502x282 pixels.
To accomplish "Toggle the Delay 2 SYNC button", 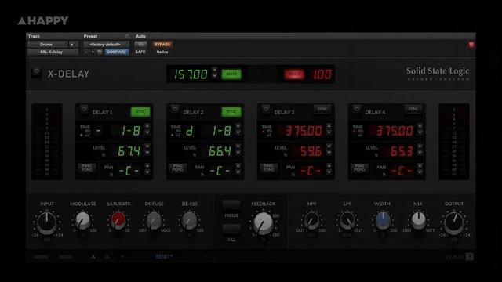I will coord(231,111).
